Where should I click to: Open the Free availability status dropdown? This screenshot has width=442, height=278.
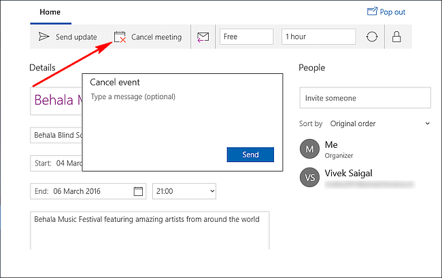coord(246,37)
